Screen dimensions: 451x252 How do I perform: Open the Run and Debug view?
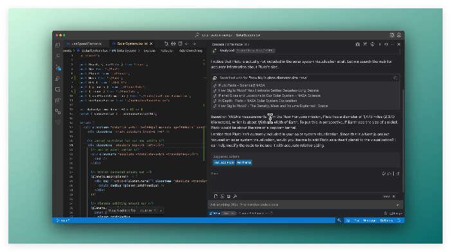(x=58, y=78)
